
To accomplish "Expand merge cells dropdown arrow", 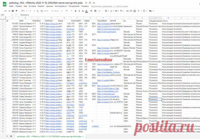I will pyautogui.click(x=102, y=11).
